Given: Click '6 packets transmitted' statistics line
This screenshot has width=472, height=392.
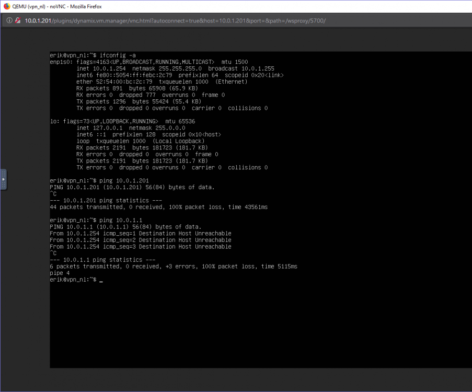Looking at the screenshot, I should coord(174,267).
